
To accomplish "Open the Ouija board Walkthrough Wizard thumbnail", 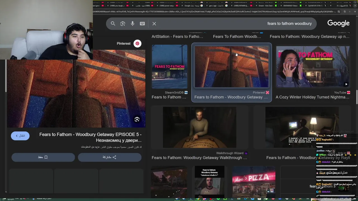I will 199,127.
